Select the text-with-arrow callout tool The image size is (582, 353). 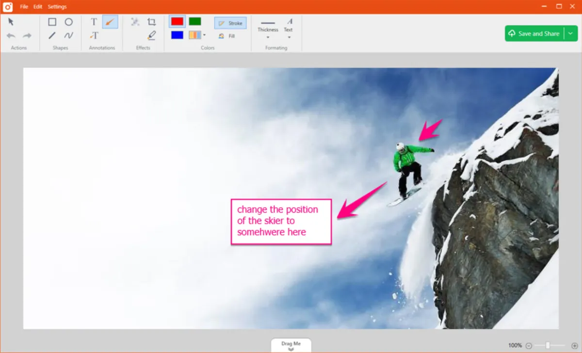point(94,35)
